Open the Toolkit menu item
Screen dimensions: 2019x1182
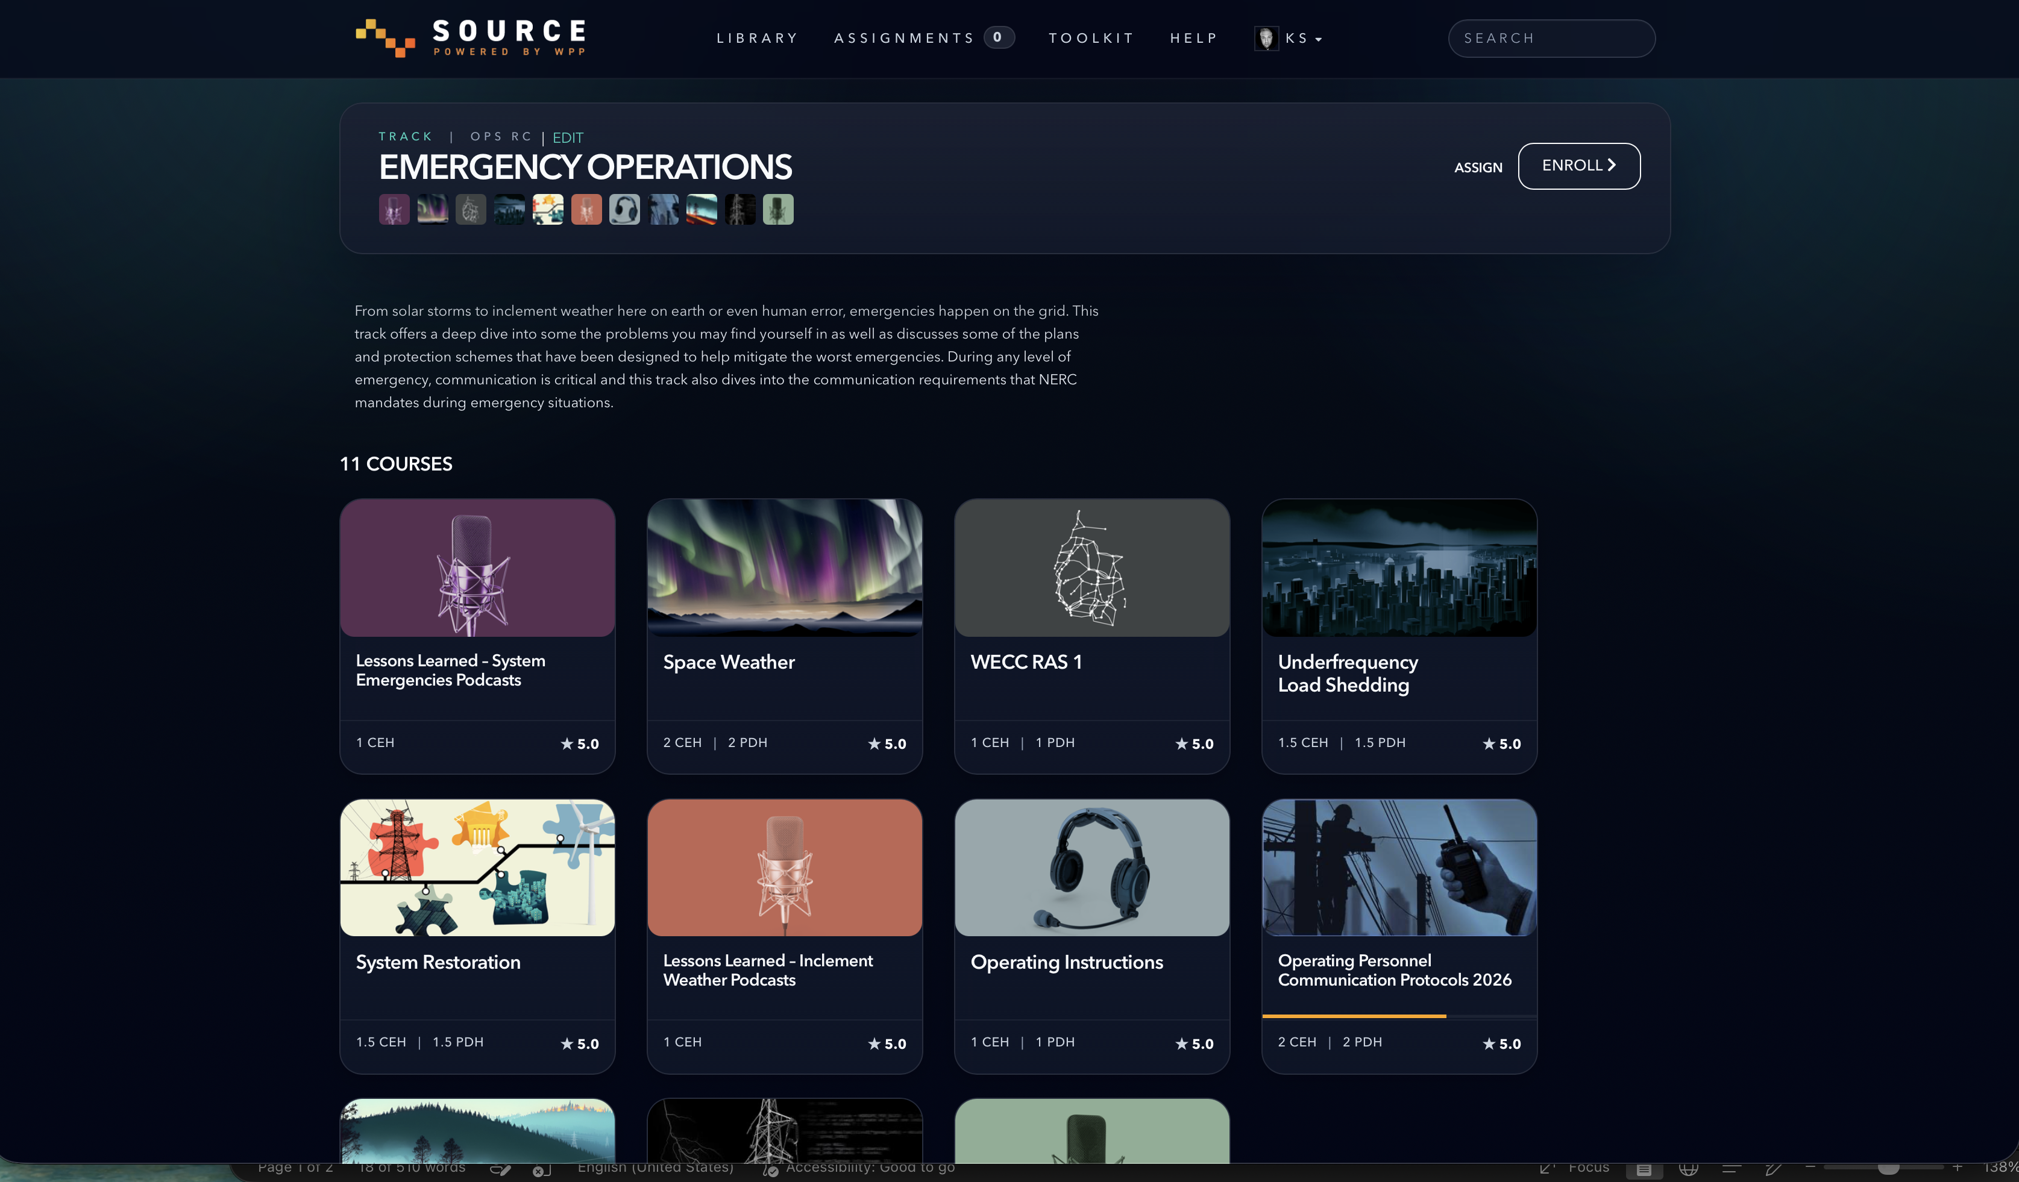pyautogui.click(x=1091, y=37)
